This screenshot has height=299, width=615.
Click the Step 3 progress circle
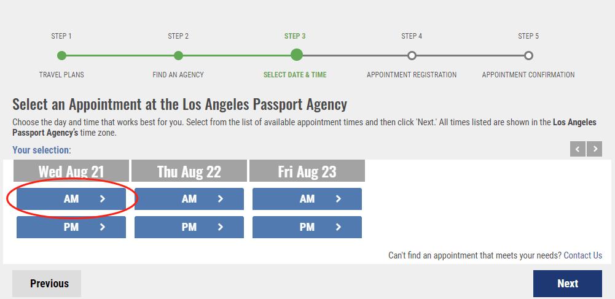coord(296,55)
